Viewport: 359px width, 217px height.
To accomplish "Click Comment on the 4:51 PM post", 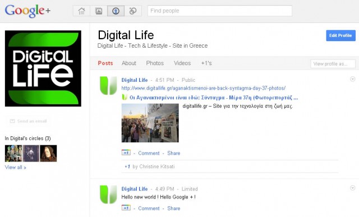I will [x=149, y=153].
